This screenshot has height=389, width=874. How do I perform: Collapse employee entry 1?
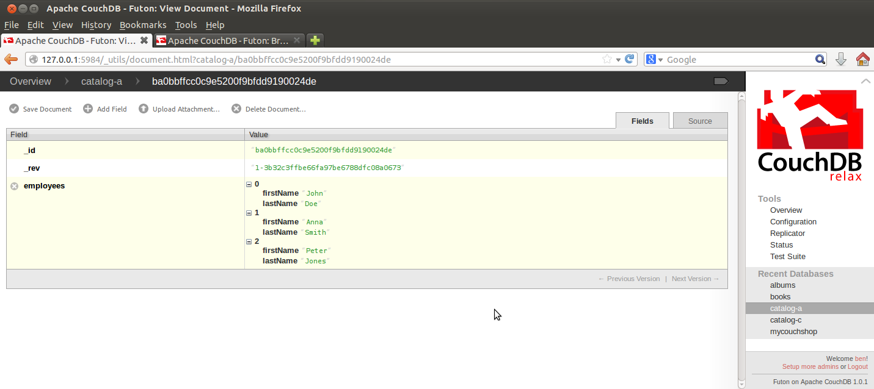[x=249, y=213]
